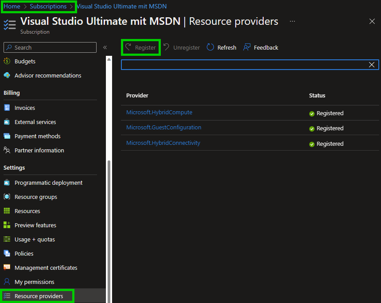Sort by the Status column header
Image resolution: width=381 pixels, height=303 pixels.
point(317,96)
